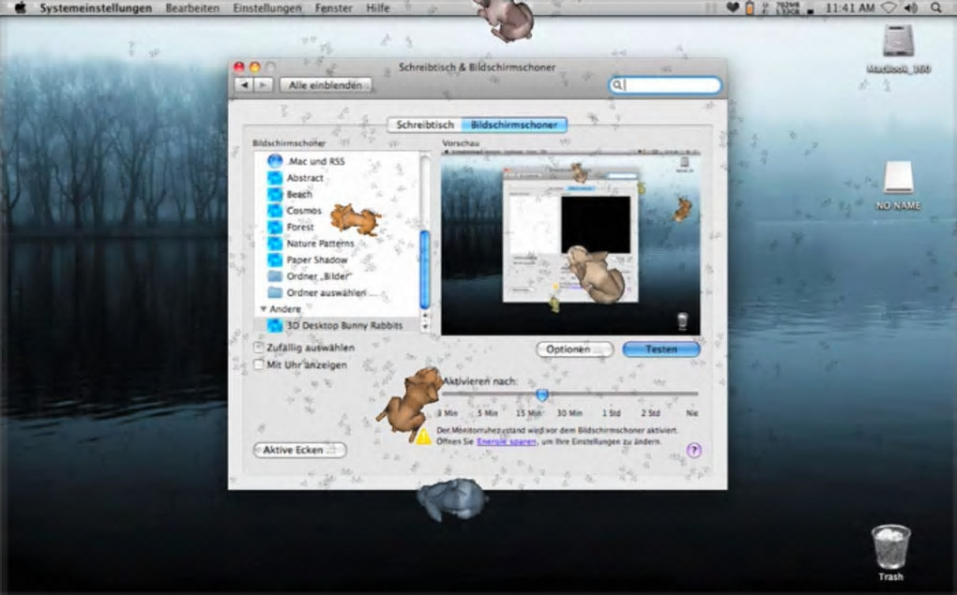
Task: Switch to the Schreibtisch tab
Action: (425, 125)
